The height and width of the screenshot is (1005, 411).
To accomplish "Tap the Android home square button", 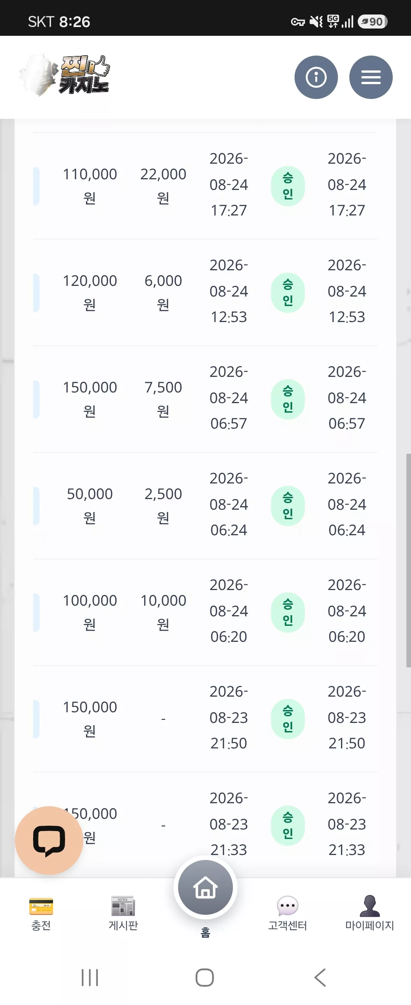I will 205,977.
